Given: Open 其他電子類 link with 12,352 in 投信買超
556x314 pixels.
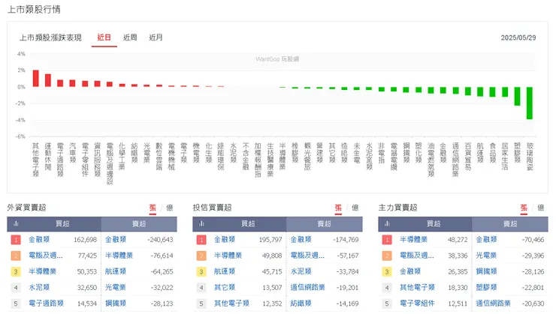Looking at the screenshot, I should coord(231,304).
